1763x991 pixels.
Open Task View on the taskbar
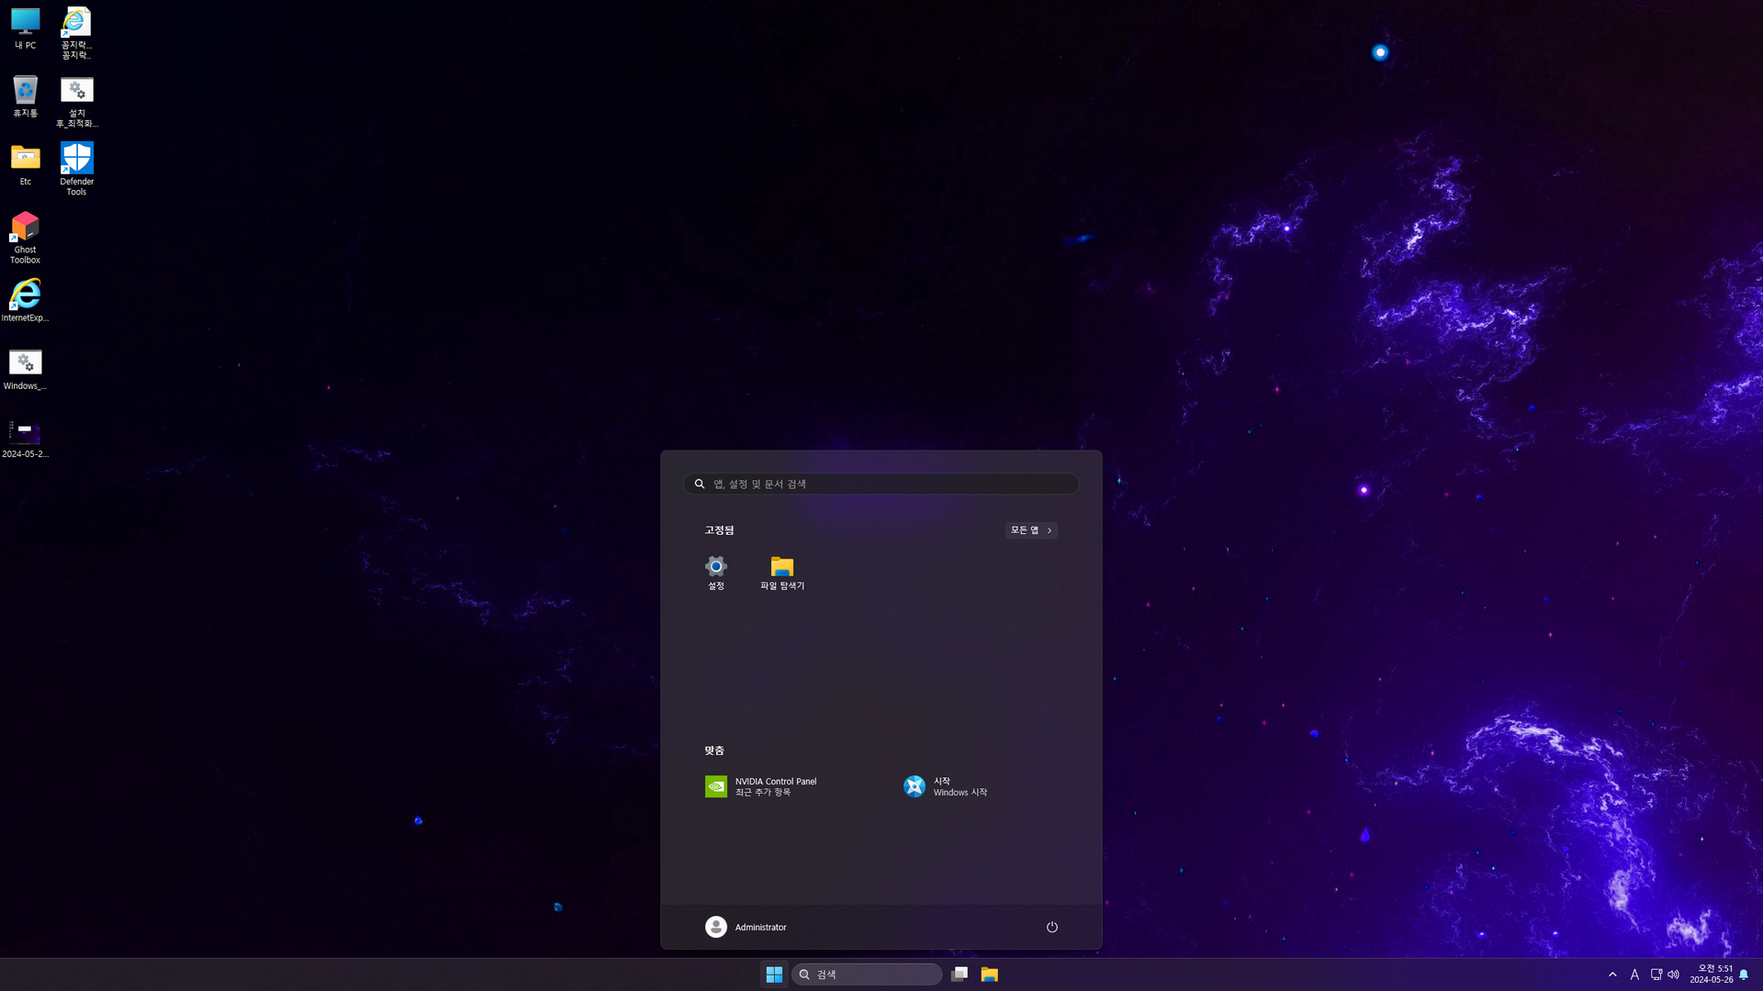[960, 974]
